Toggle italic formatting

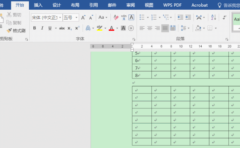pyautogui.click(x=42, y=28)
